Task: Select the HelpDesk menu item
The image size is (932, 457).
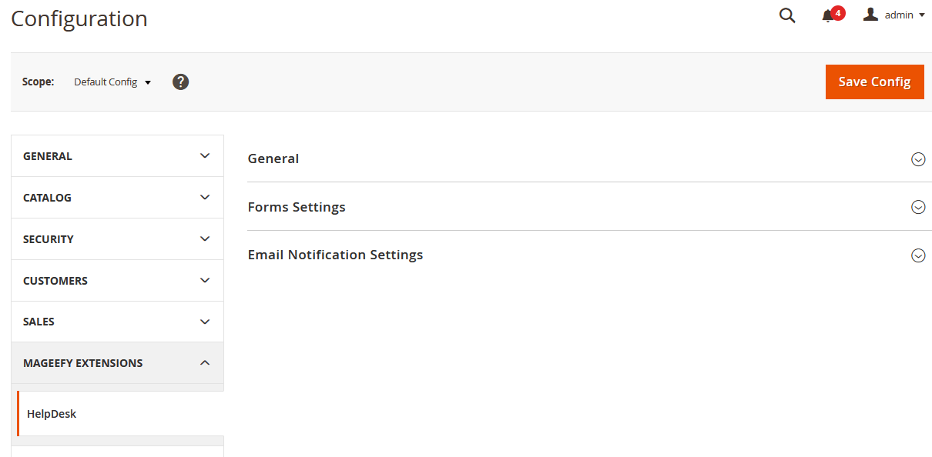Action: (52, 414)
